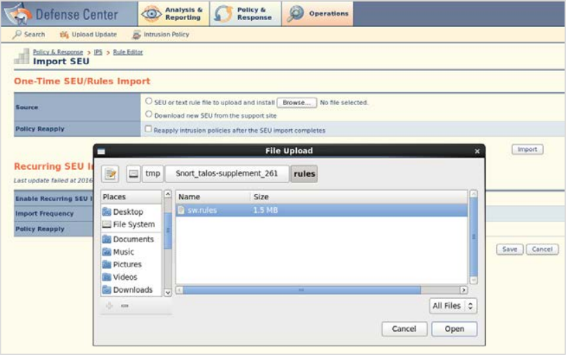Click the file list horizontal scrollbar right arrow
Screen dimensions: 566x355
(x=464, y=290)
